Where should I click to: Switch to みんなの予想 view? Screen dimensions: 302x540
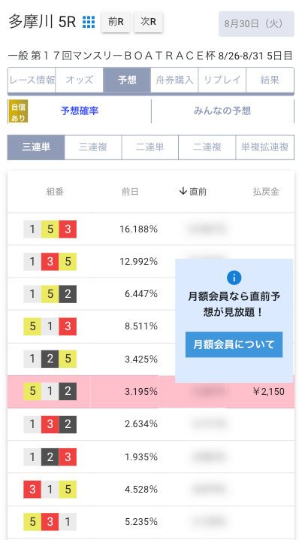tap(222, 111)
